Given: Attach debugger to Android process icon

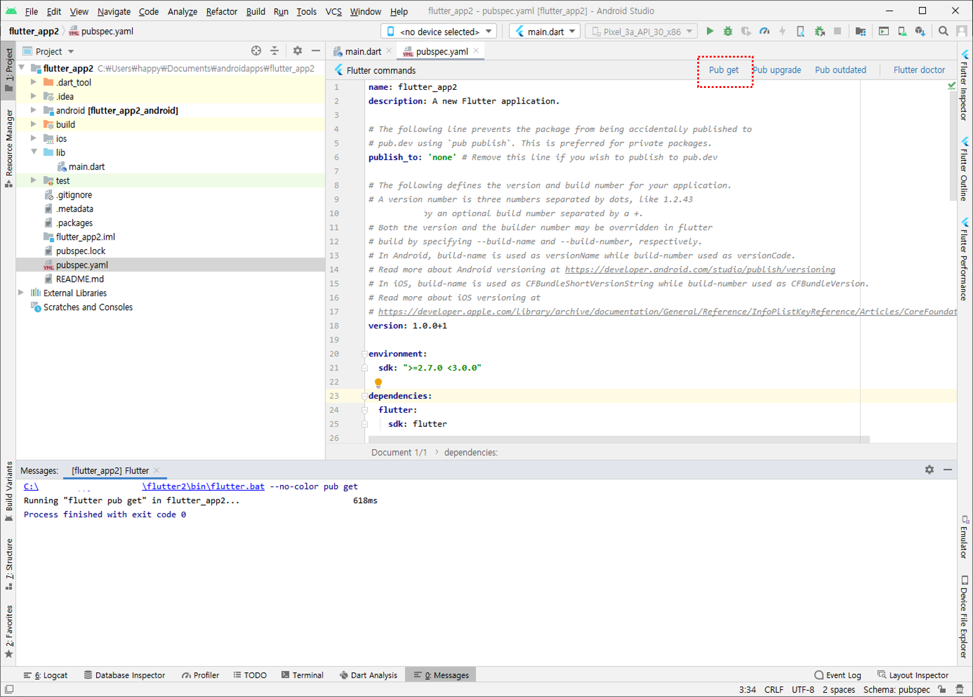Looking at the screenshot, I should (819, 31).
